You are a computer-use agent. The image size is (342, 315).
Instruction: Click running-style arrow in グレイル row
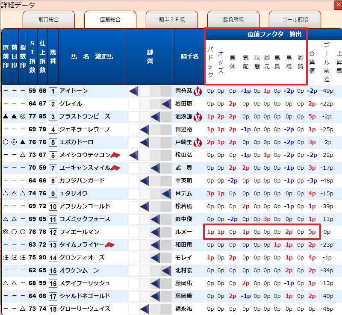tap(166, 104)
